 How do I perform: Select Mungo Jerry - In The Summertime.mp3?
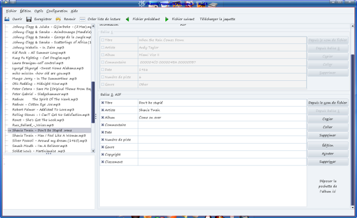[x=44, y=79]
